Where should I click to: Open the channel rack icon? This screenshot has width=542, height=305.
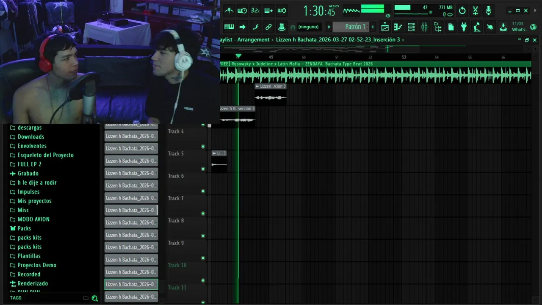click(x=411, y=27)
